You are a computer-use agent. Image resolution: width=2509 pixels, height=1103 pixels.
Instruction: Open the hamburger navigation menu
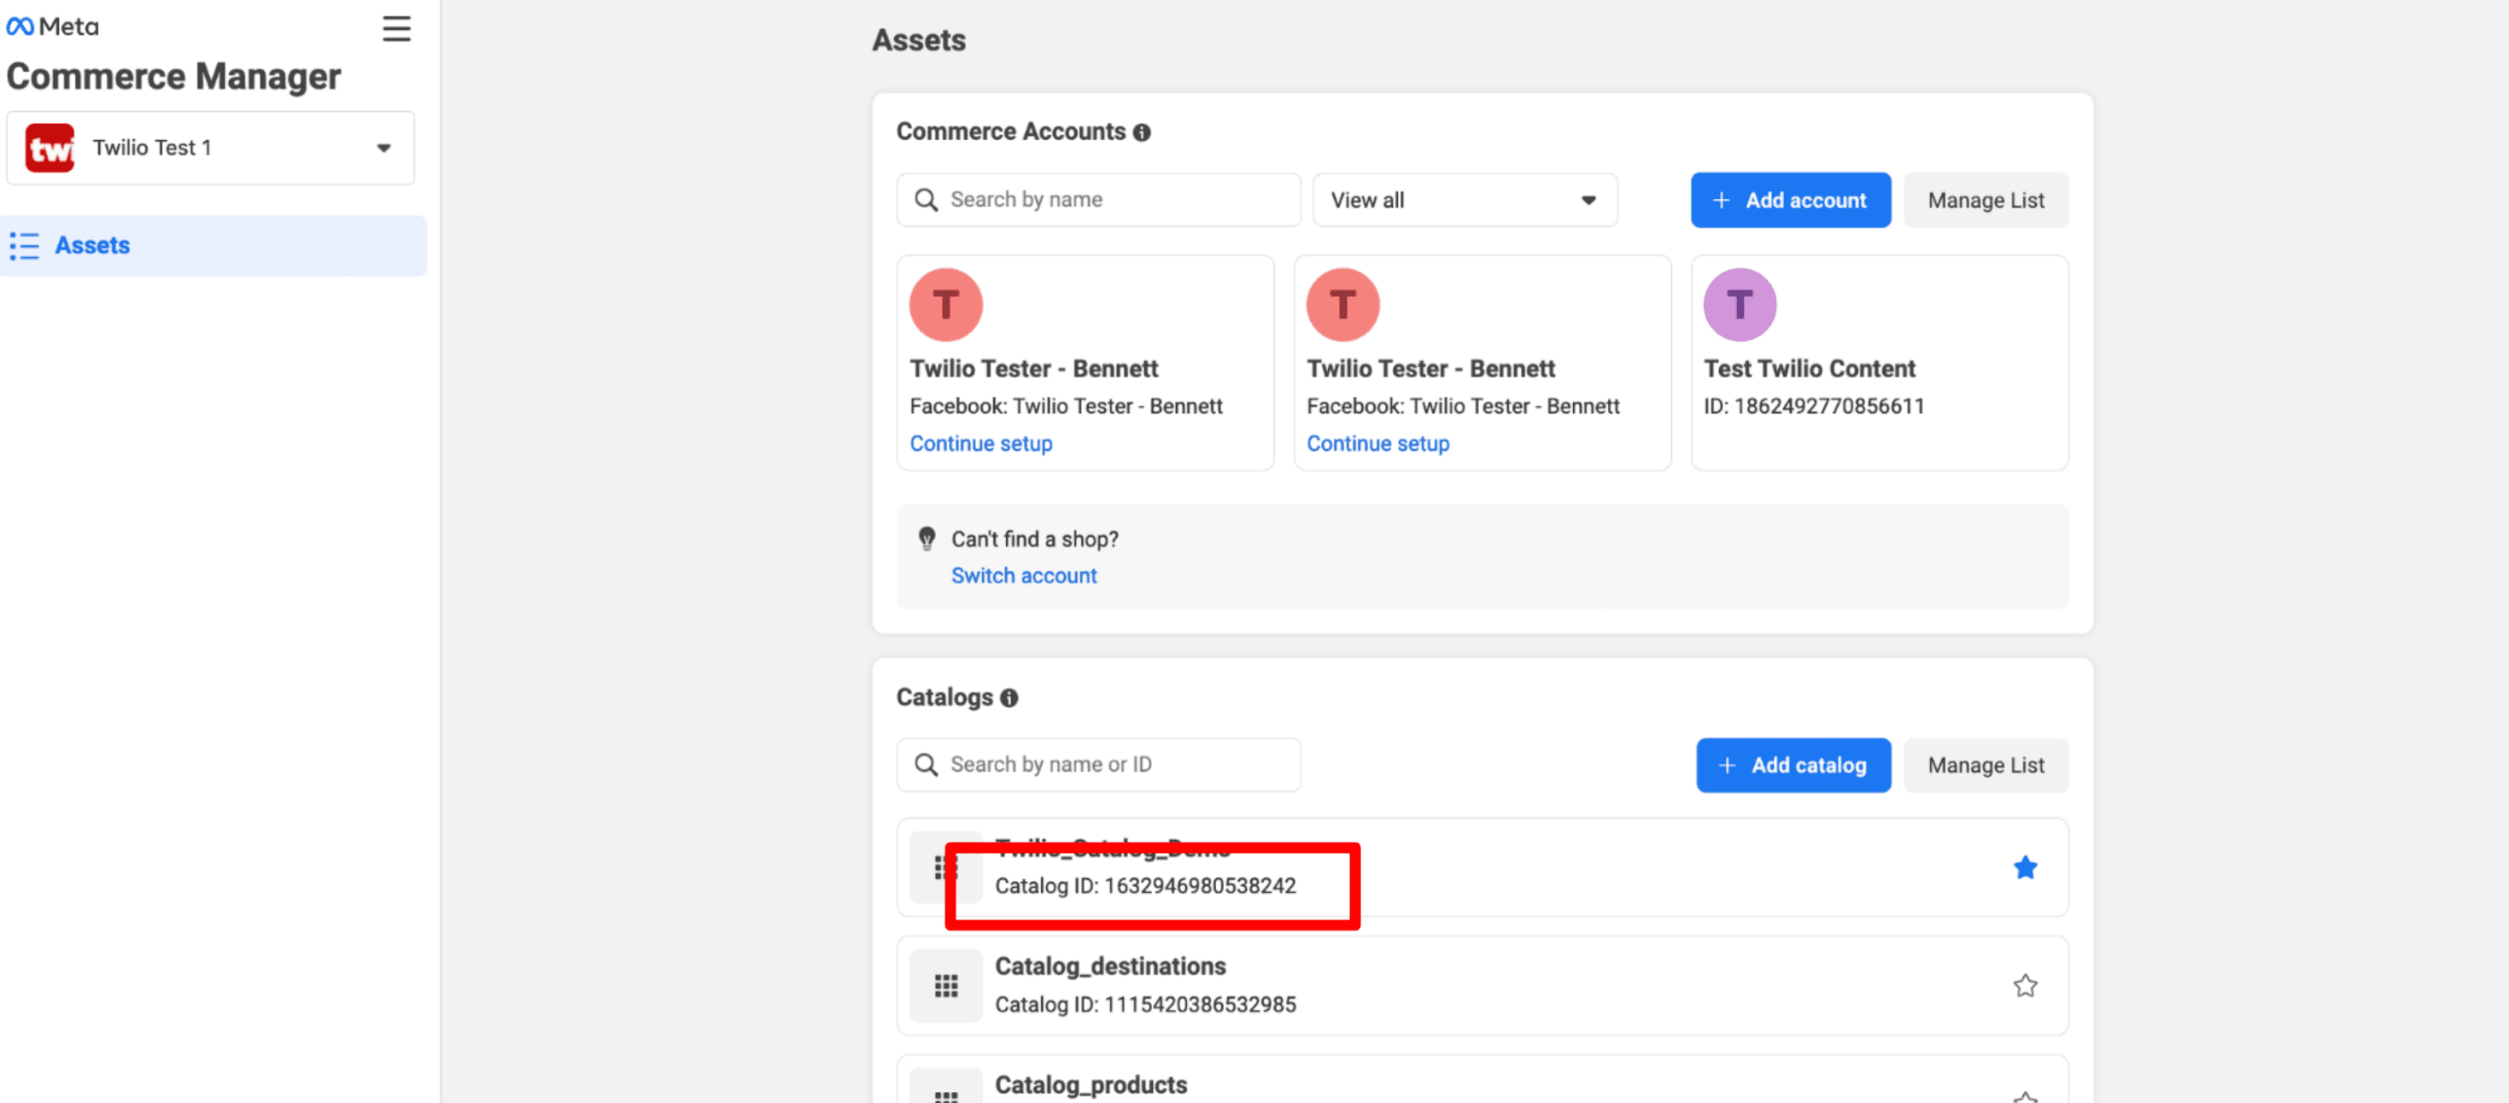[396, 29]
